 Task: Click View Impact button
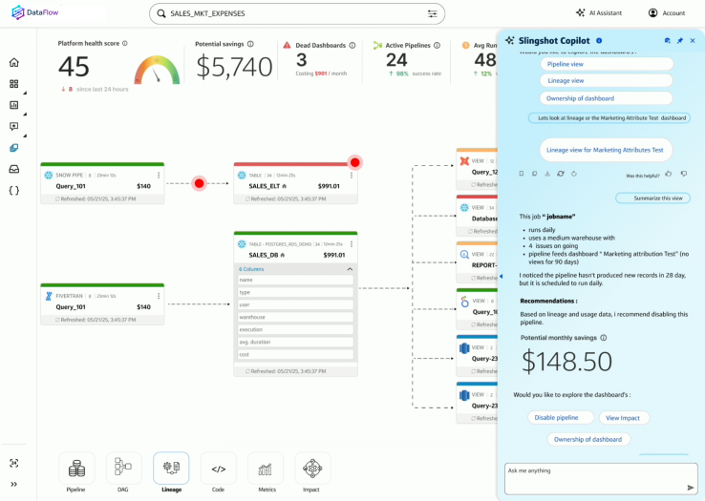(x=624, y=417)
